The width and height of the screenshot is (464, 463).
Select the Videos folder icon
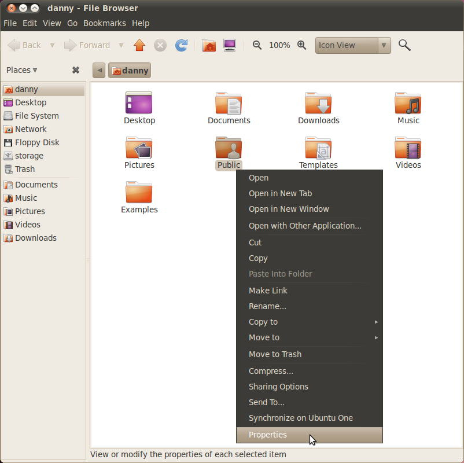pos(408,148)
